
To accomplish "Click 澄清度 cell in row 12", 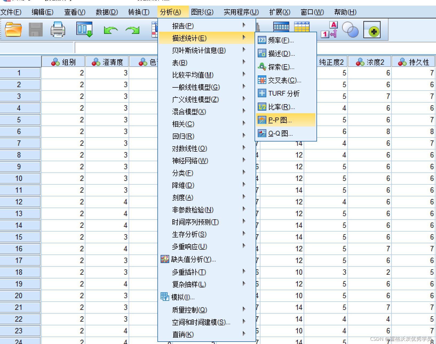I will pos(107,202).
